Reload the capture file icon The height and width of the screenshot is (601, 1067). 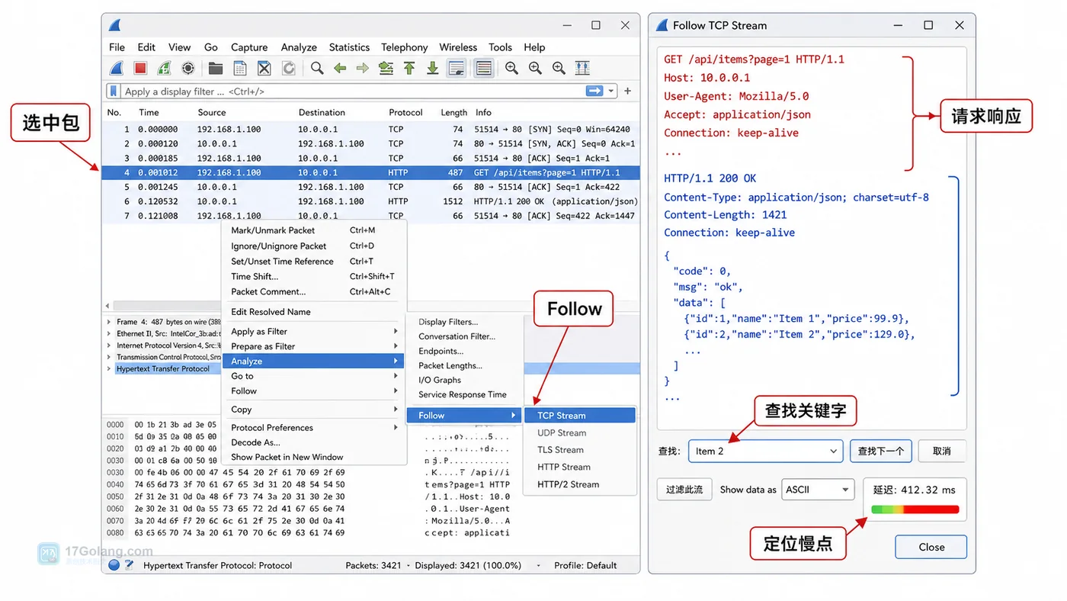[288, 69]
